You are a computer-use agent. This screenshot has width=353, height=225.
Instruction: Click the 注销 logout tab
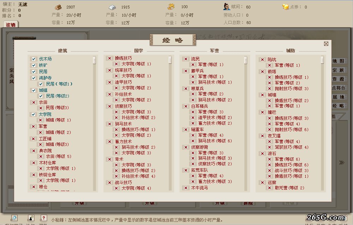11,25
